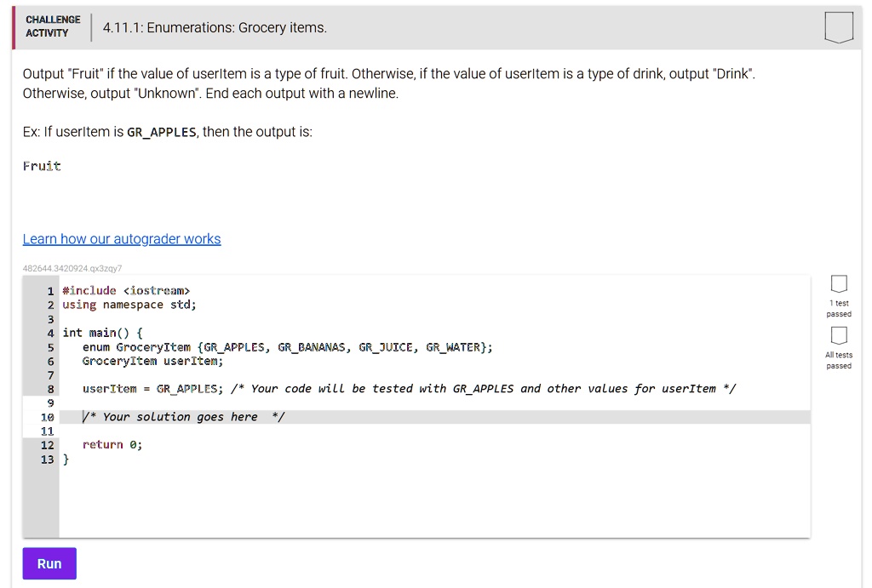Click the "return 0;" code line
Image resolution: width=872 pixels, height=588 pixels.
point(112,445)
